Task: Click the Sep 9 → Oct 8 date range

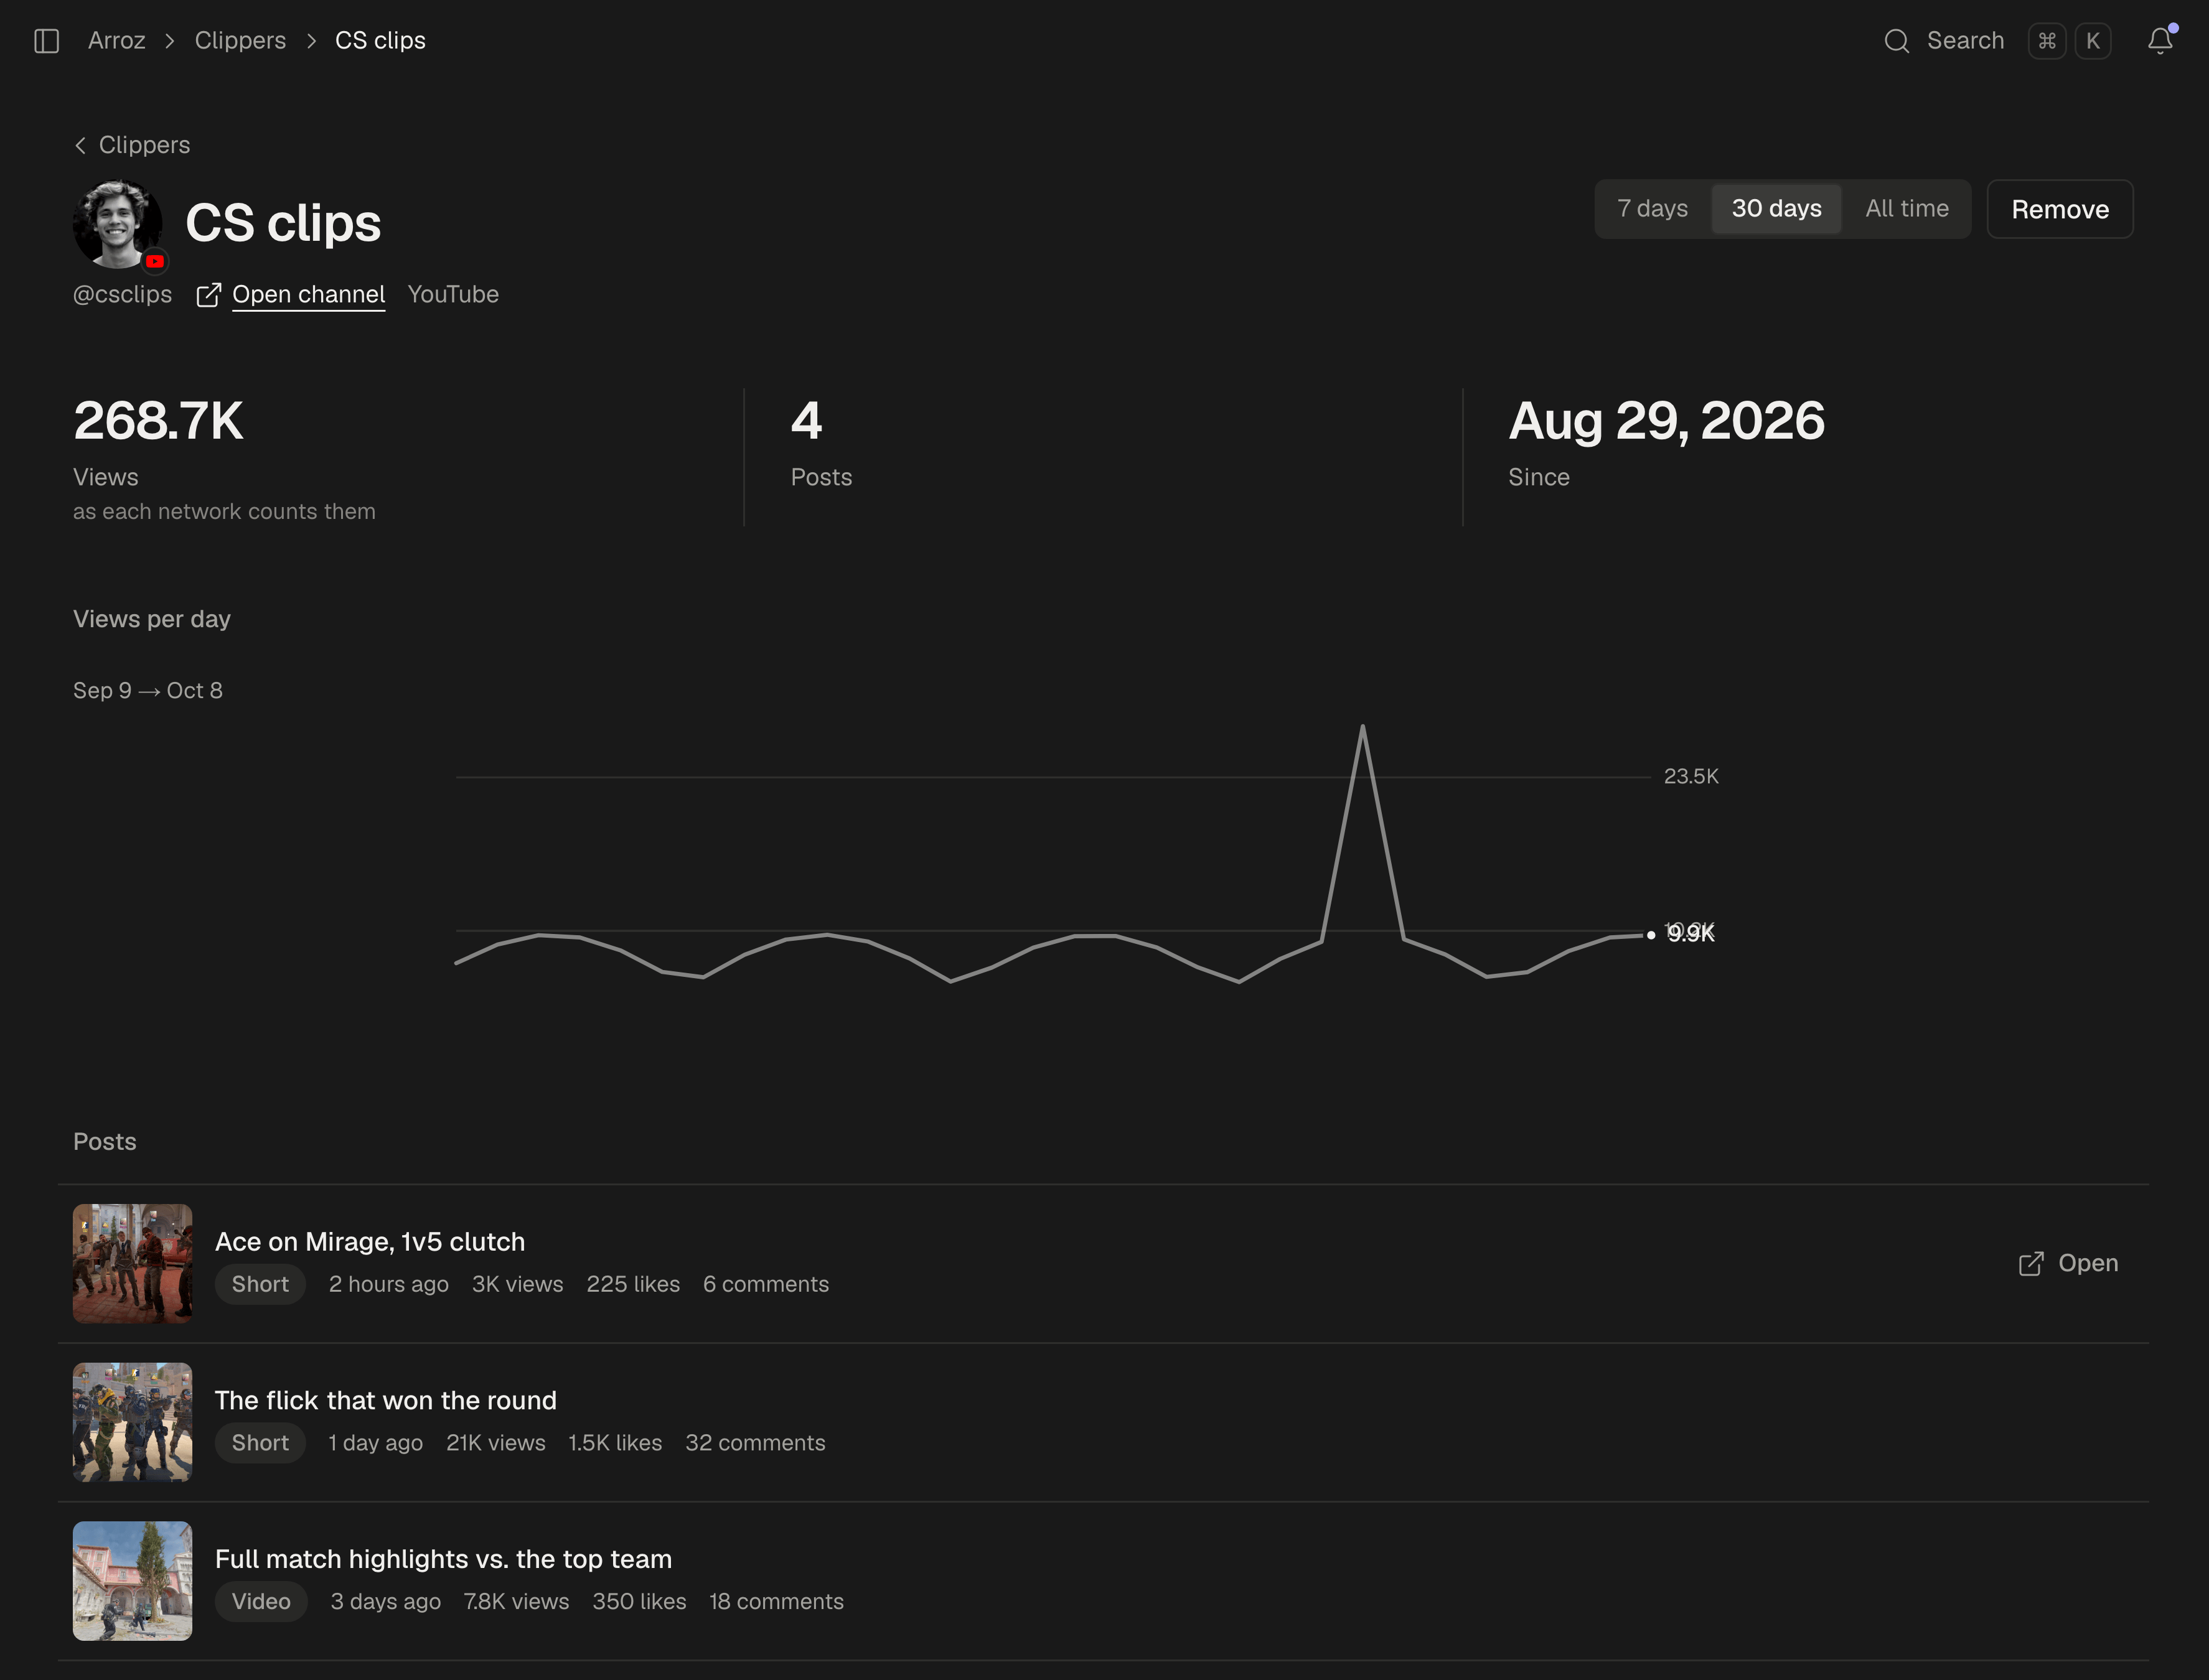Action: pyautogui.click(x=148, y=691)
